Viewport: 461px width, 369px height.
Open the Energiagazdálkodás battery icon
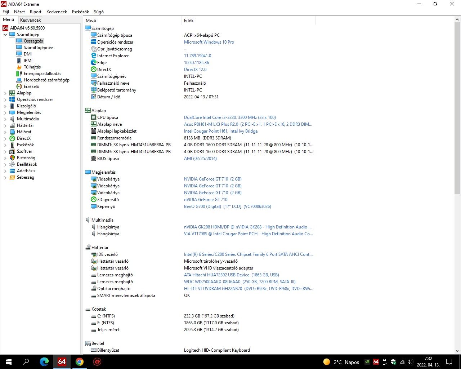pyautogui.click(x=19, y=74)
